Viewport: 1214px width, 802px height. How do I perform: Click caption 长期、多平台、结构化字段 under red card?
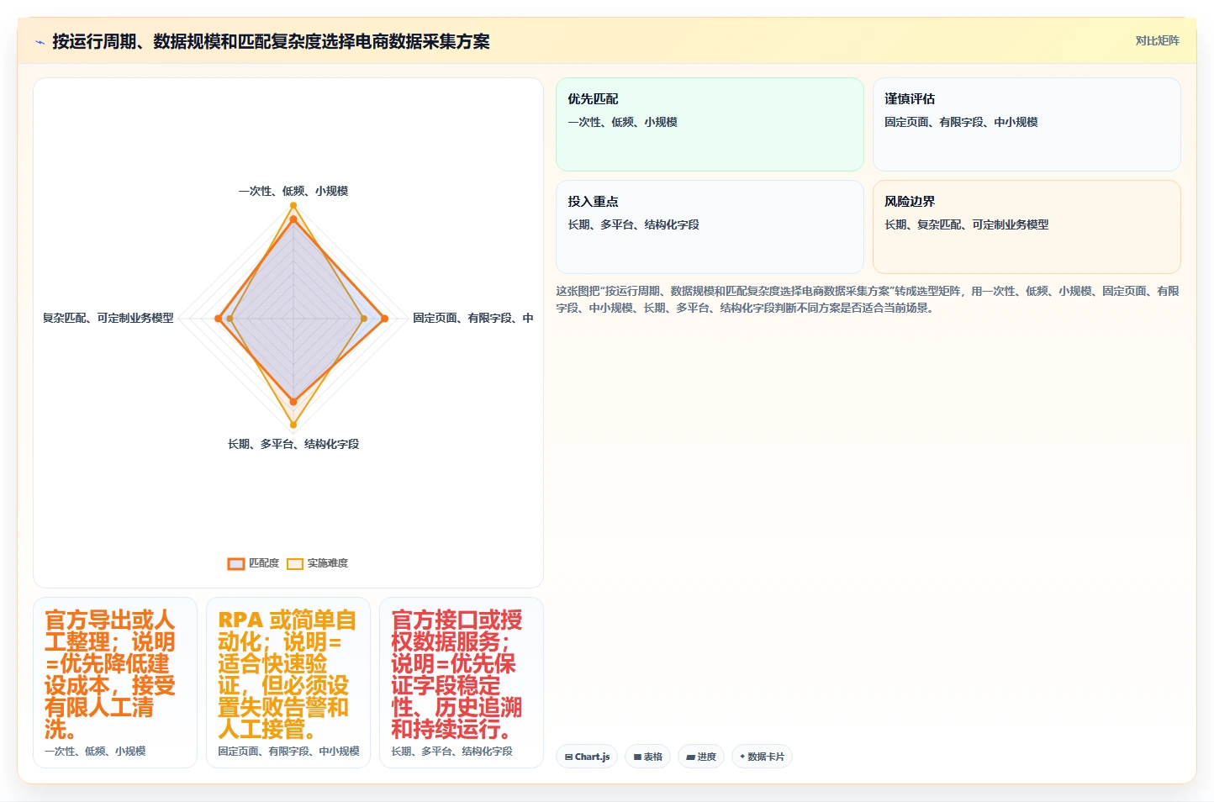(x=451, y=752)
